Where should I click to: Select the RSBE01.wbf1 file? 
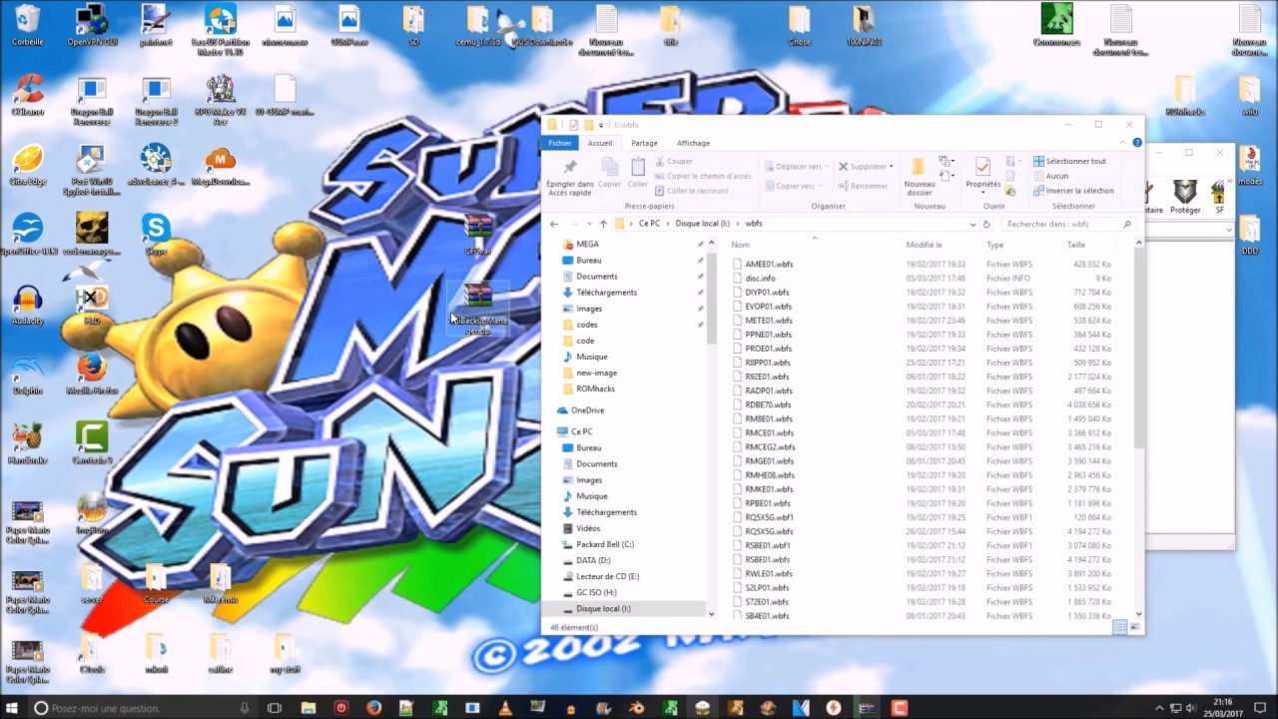pyautogui.click(x=768, y=545)
